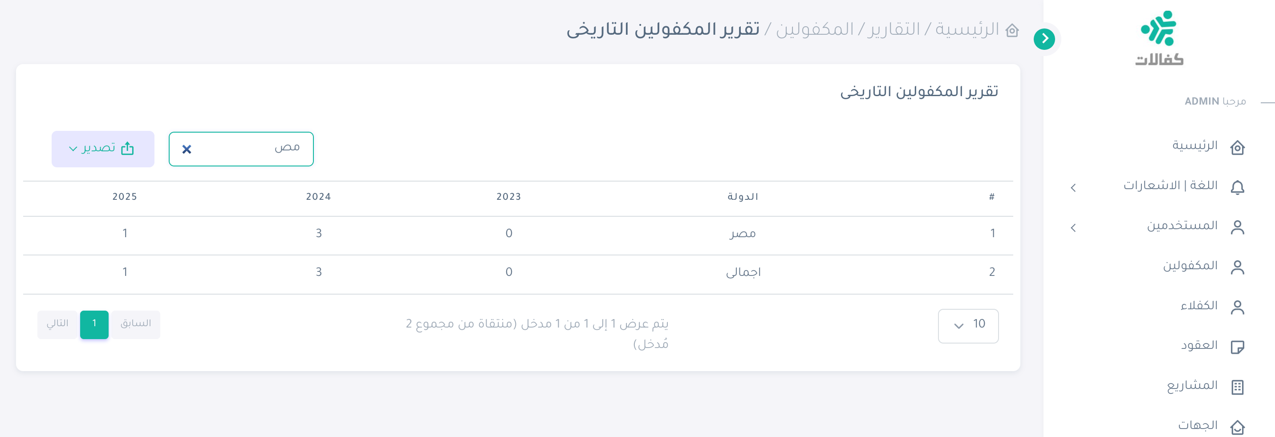Clear search field with X icon

click(x=187, y=149)
